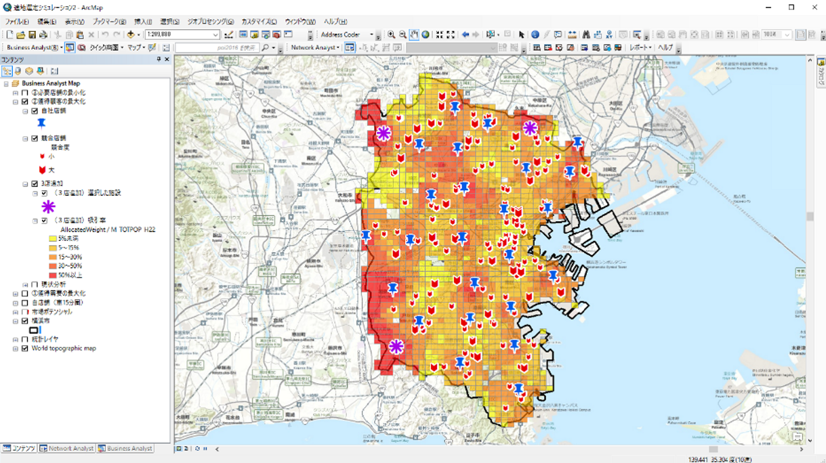
Task: Open the Network Analyst dropdown menu
Action: pyautogui.click(x=316, y=48)
